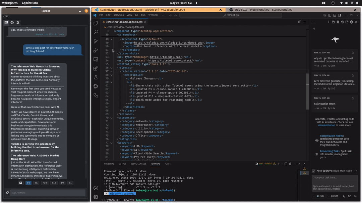Screen dimensions: 362x203
Task: Open new chat icon in Toledo1 toolbar
Action: pos(6,22)
